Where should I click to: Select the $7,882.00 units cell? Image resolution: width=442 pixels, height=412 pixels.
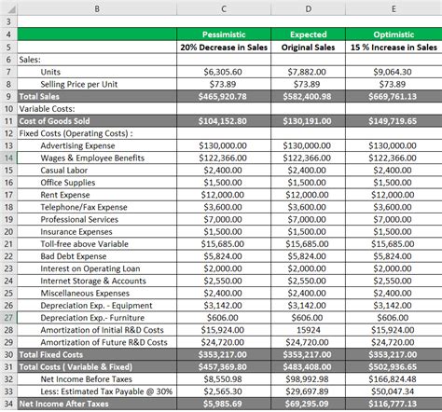[x=308, y=72]
